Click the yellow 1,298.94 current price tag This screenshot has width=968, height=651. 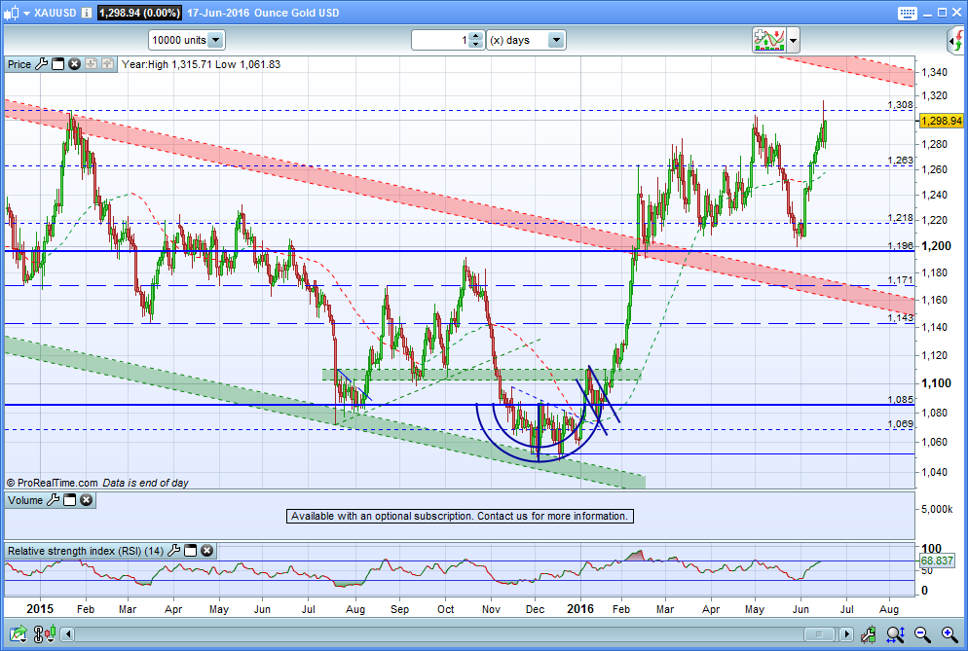pyautogui.click(x=941, y=121)
